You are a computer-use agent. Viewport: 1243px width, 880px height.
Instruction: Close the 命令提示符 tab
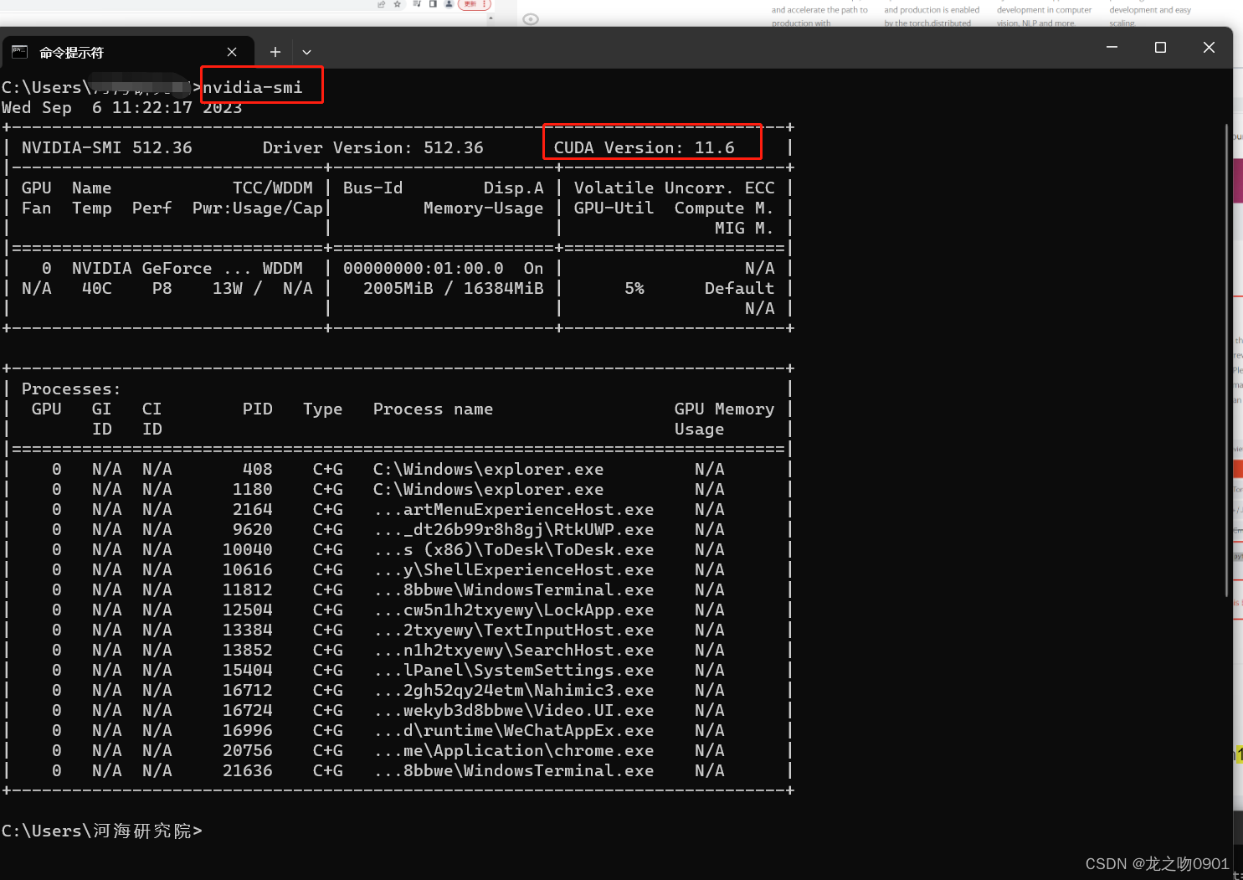232,52
